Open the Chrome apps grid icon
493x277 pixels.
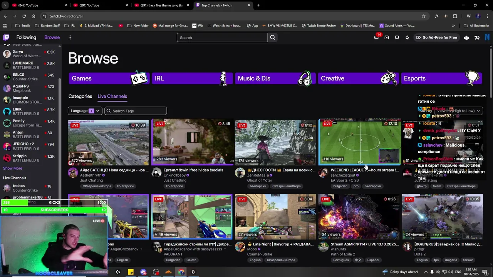(x=5, y=26)
